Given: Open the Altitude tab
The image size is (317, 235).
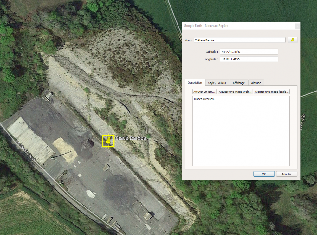Looking at the screenshot, I should [256, 83].
